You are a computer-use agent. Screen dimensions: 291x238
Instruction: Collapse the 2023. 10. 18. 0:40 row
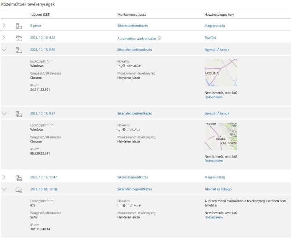tap(4, 50)
